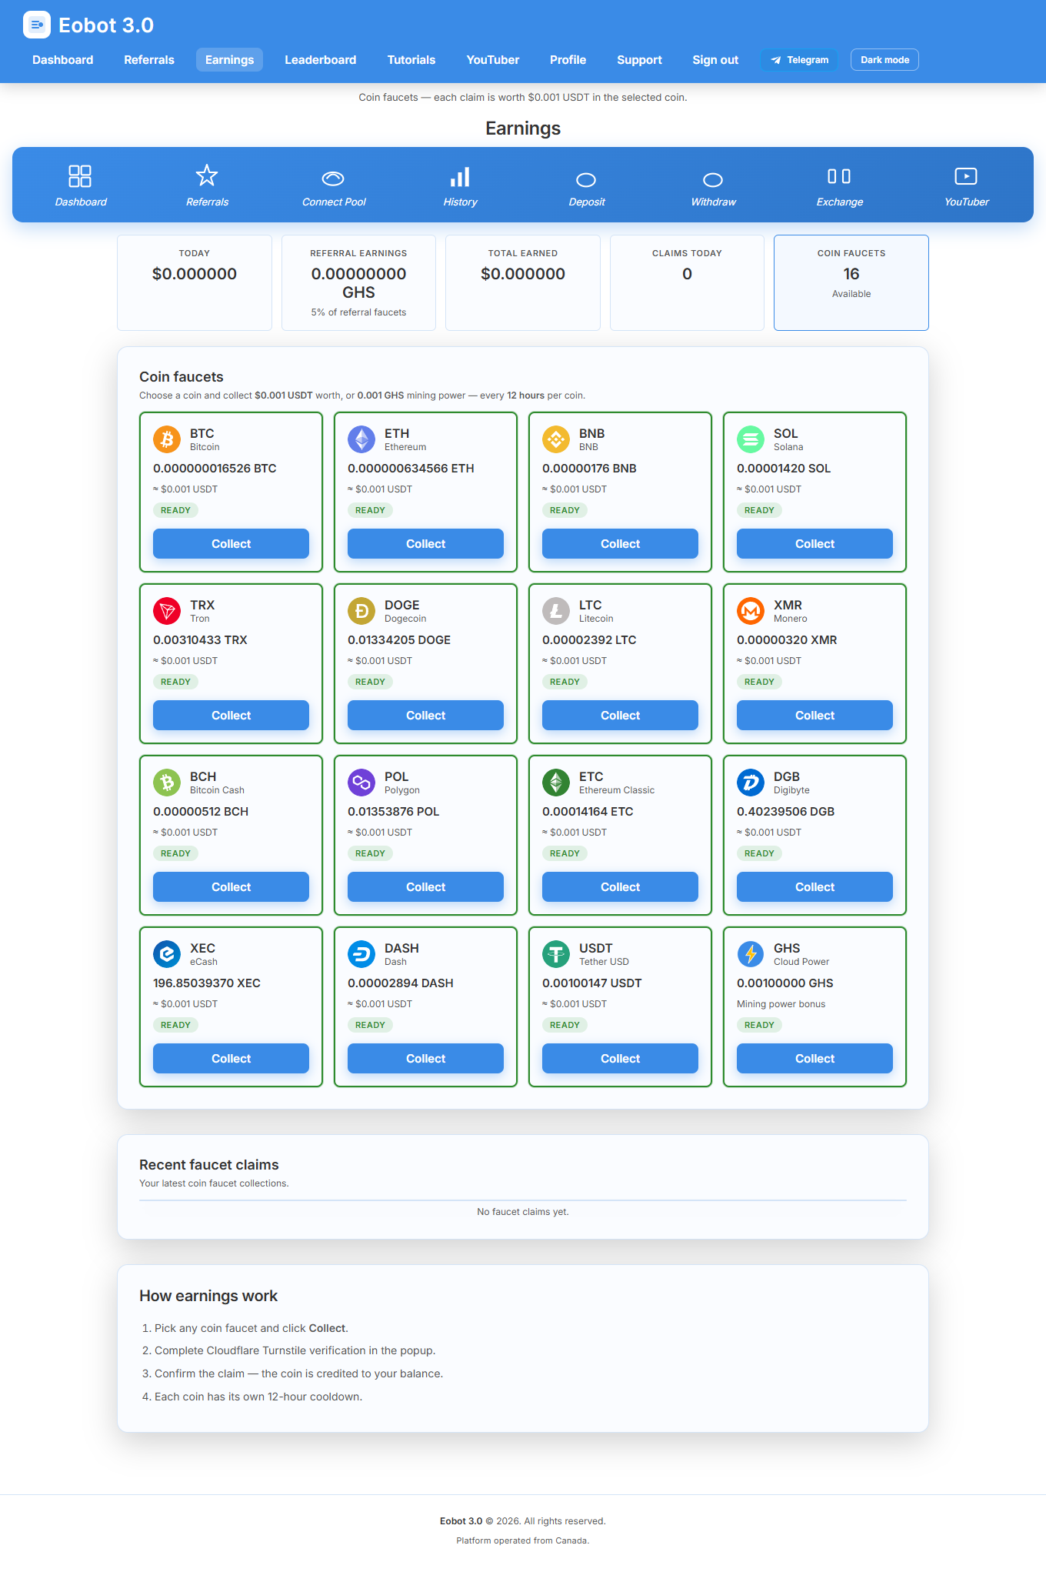Screen dimensions: 1046x1572
Task: Open the History bar-chart icon
Action: pyautogui.click(x=460, y=177)
